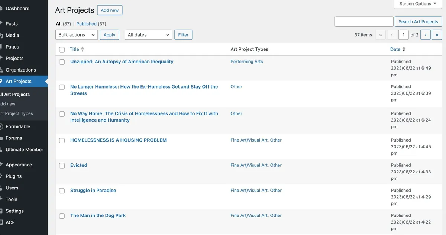The height and width of the screenshot is (235, 446).
Task: Toggle the select-all checkbox in header
Action: click(62, 50)
